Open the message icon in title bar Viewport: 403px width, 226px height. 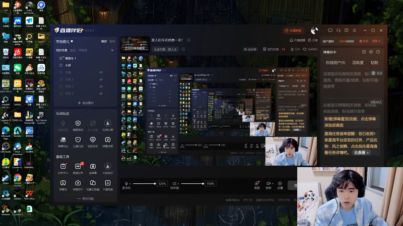click(330, 30)
